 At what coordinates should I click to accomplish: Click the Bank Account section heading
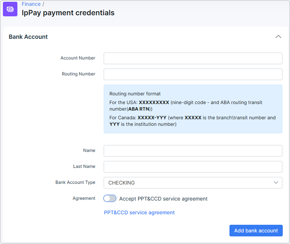click(x=28, y=37)
